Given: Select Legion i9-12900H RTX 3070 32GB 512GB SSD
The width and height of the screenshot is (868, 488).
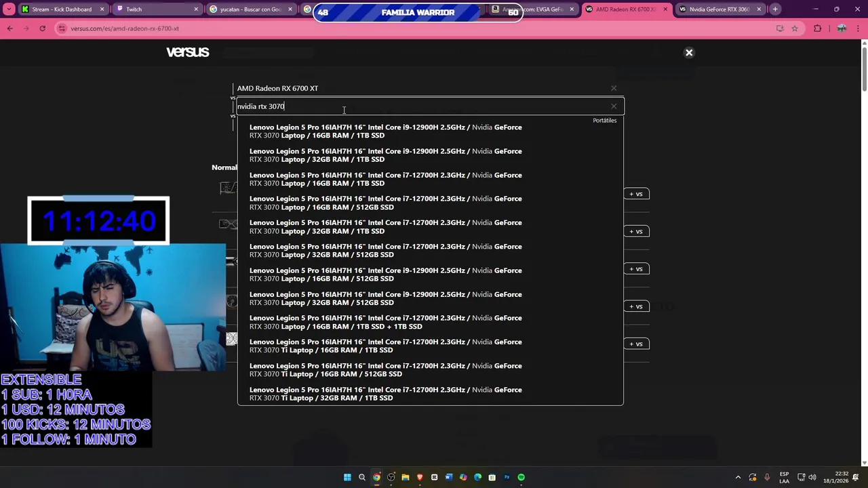Looking at the screenshot, I should (x=430, y=298).
